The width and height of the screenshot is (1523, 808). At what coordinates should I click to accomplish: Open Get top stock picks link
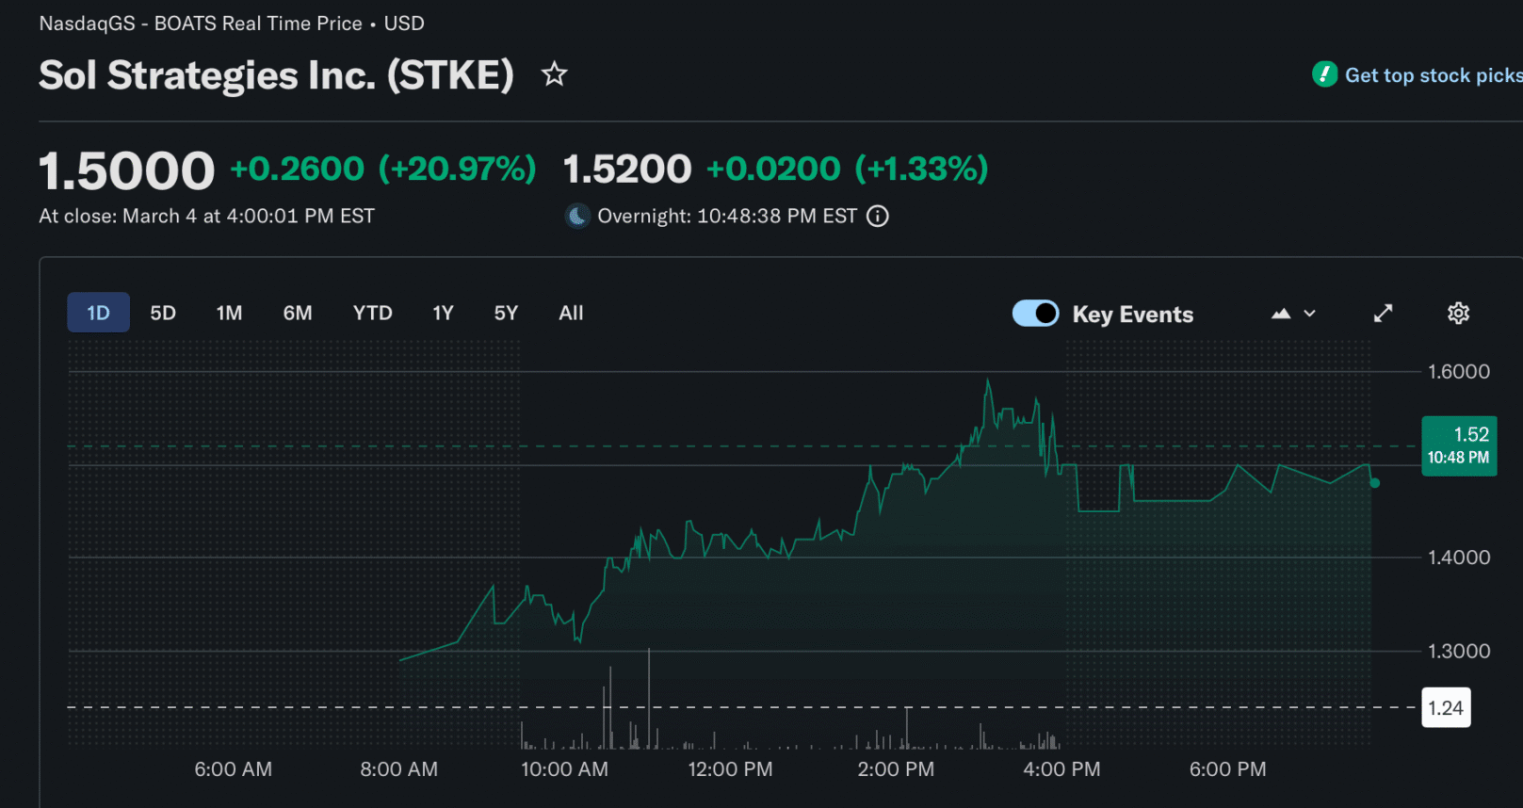(x=1432, y=75)
